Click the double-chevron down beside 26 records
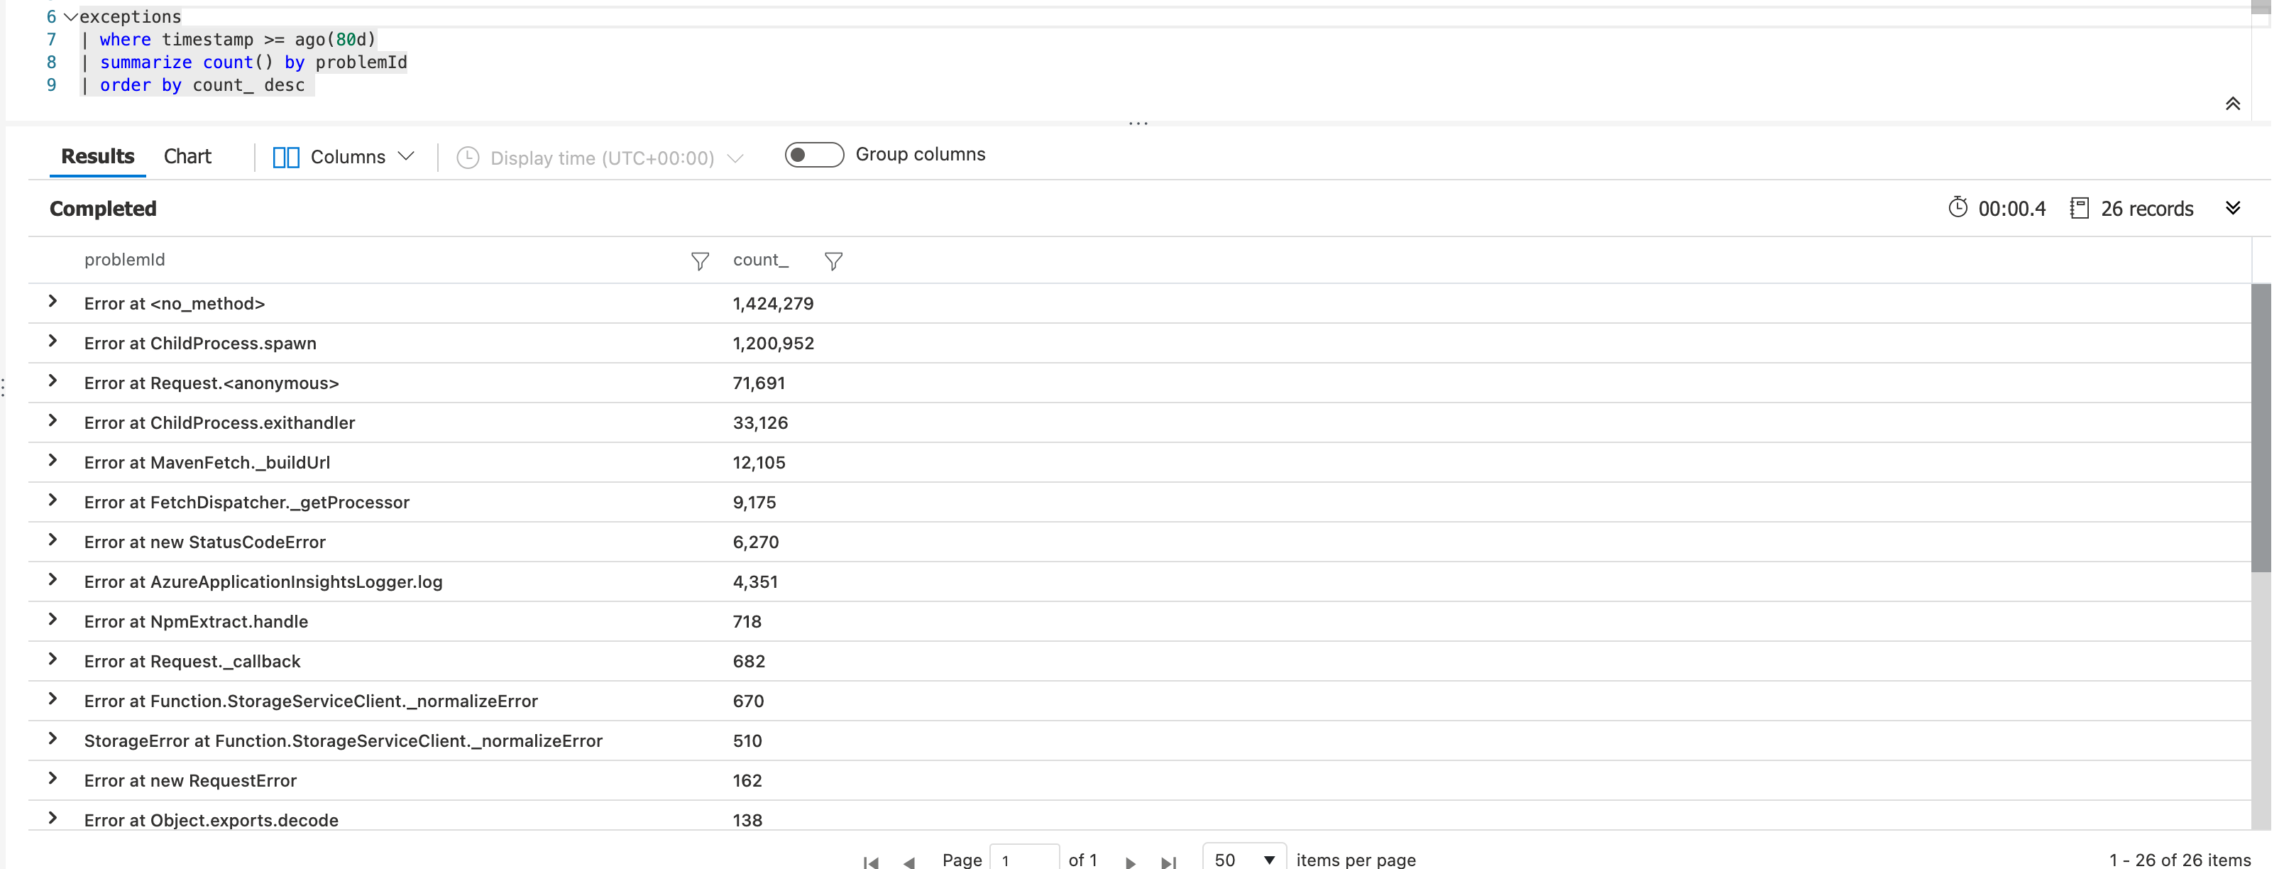The width and height of the screenshot is (2284, 869). click(x=2231, y=207)
